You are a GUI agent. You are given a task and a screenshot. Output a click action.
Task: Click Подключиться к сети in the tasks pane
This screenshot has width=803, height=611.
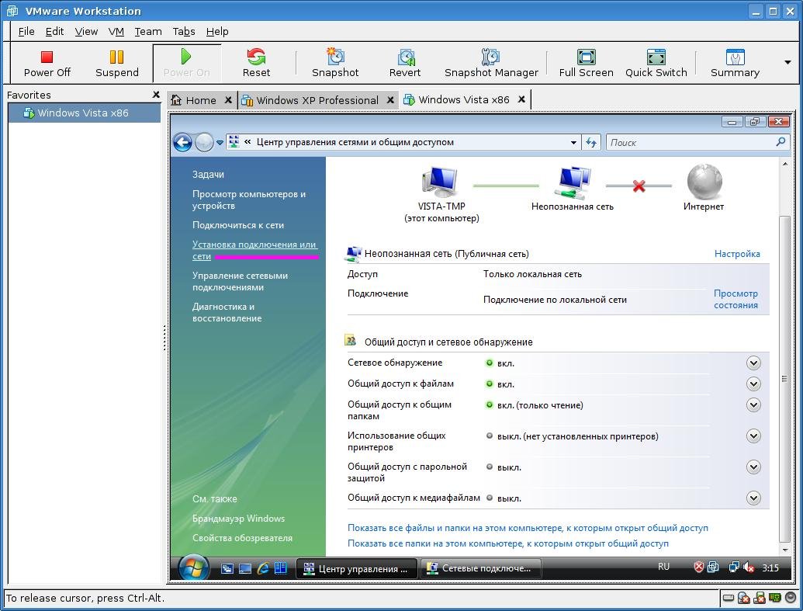(238, 225)
